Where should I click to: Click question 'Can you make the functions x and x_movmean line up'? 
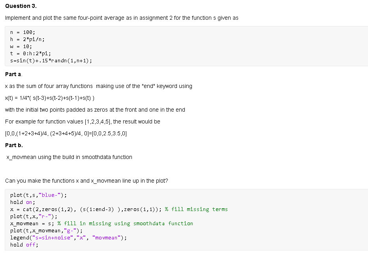86,181
